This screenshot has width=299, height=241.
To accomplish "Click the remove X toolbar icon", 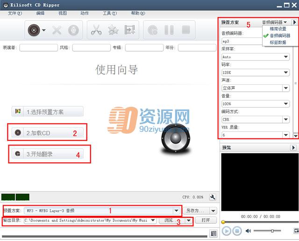I will coord(57,30).
